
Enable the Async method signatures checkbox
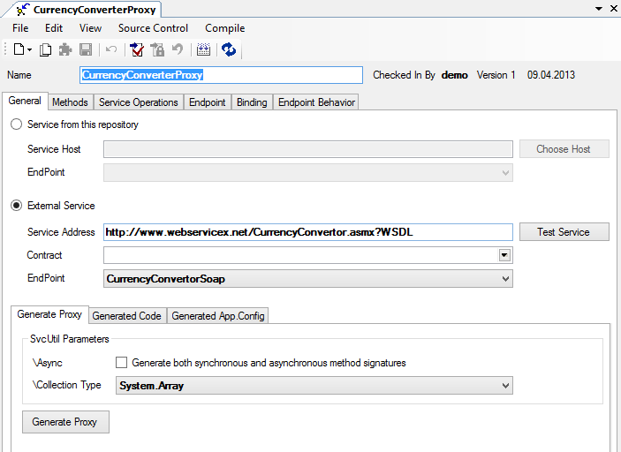pyautogui.click(x=122, y=363)
